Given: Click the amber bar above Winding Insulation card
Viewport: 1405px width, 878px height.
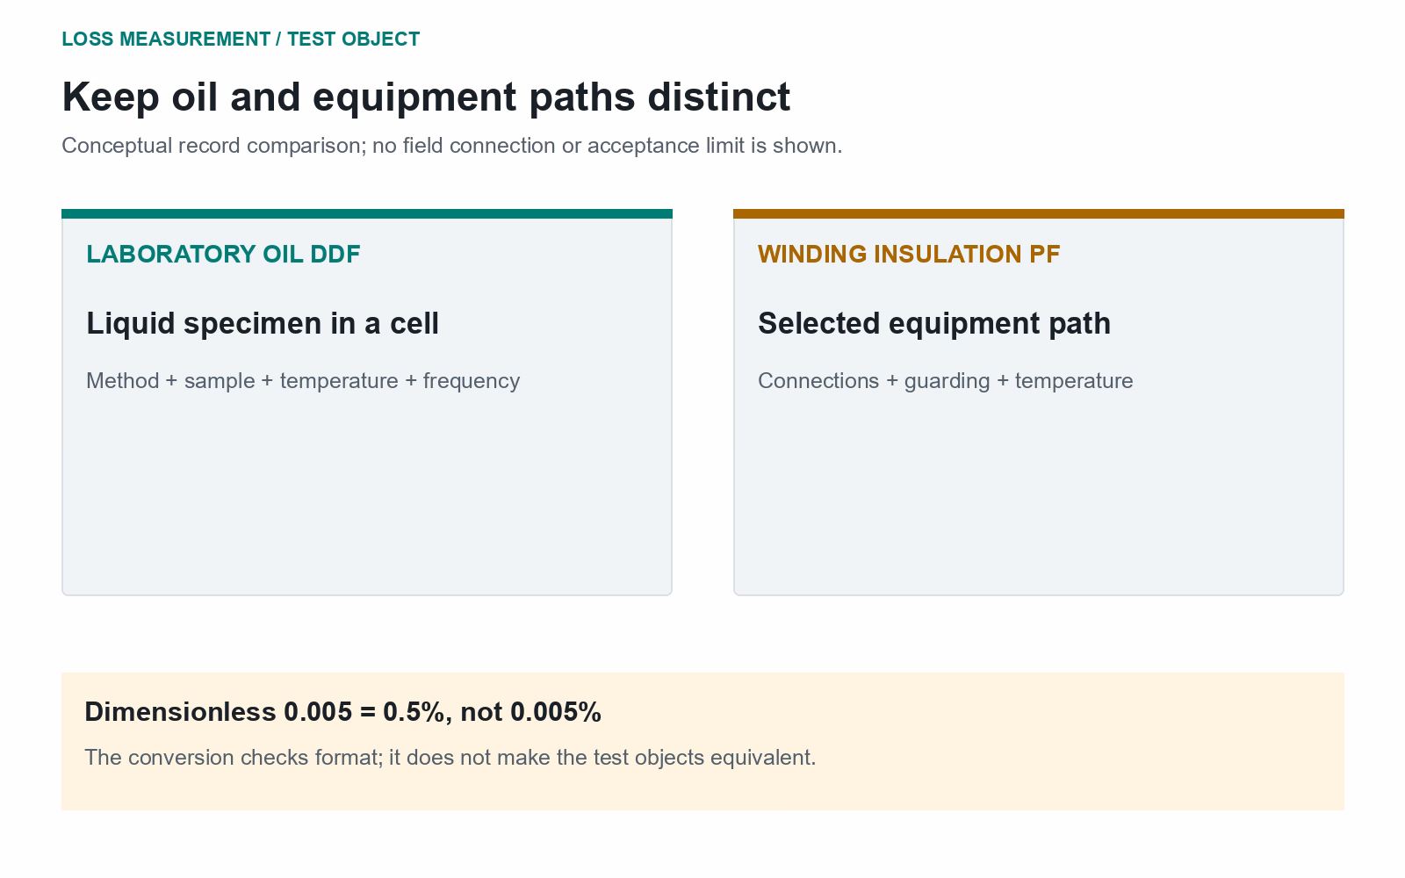Looking at the screenshot, I should 1039,213.
